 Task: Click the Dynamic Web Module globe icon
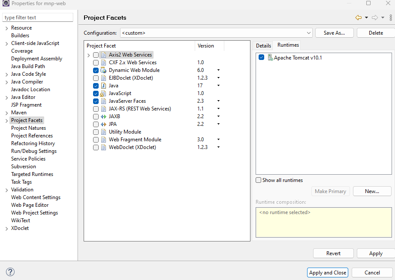tap(103, 70)
